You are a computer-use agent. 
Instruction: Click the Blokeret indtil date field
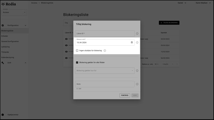105,42
